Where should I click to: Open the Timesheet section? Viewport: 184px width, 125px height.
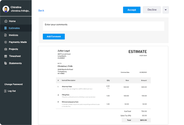point(16,56)
